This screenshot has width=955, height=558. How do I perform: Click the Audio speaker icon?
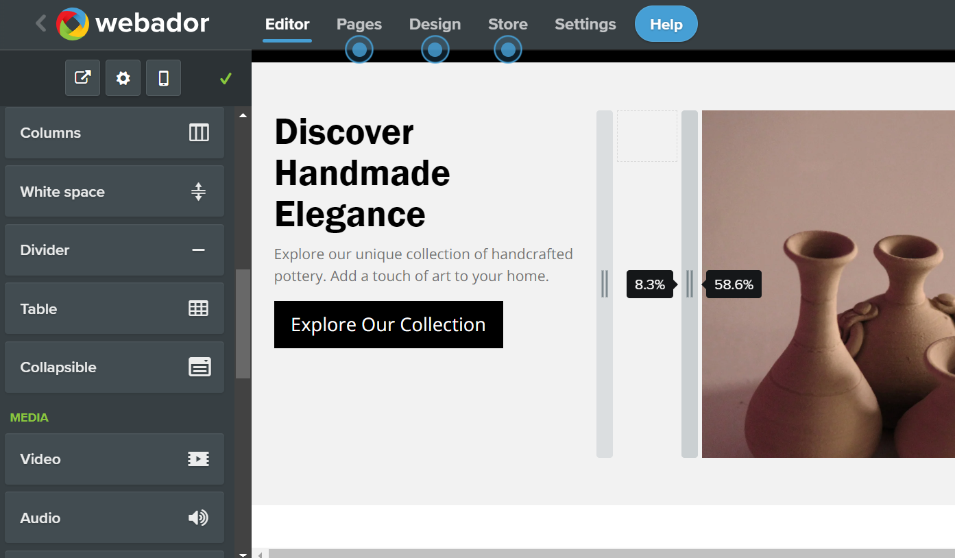[199, 518]
